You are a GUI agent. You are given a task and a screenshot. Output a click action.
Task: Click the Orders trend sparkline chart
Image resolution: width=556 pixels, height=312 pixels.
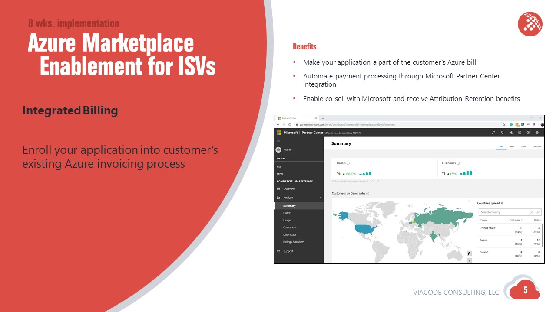(366, 173)
